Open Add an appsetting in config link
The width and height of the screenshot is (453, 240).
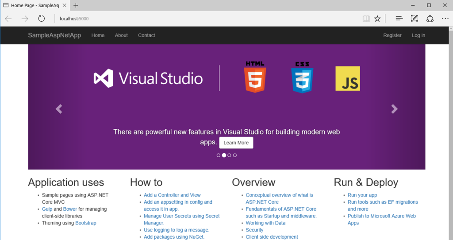pos(178,205)
